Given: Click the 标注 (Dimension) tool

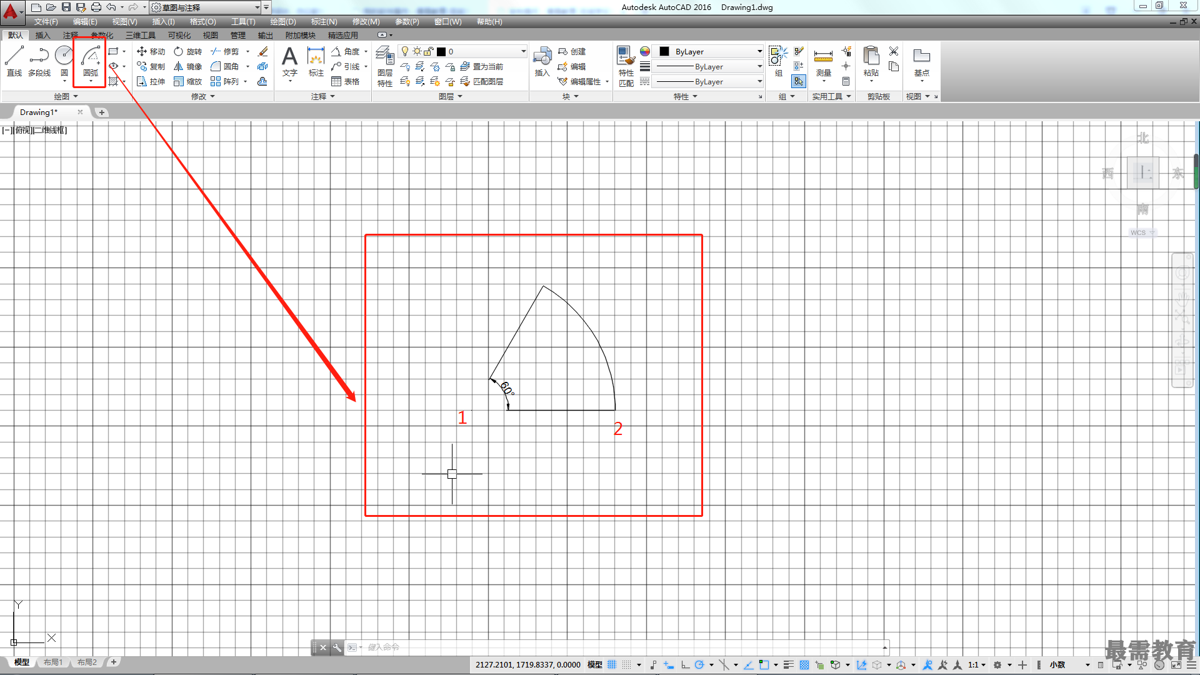Looking at the screenshot, I should [x=316, y=61].
